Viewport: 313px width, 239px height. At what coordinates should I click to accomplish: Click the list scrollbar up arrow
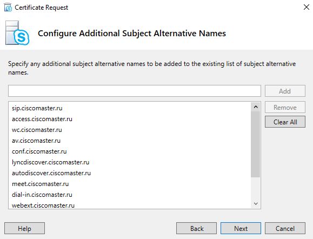256,107
